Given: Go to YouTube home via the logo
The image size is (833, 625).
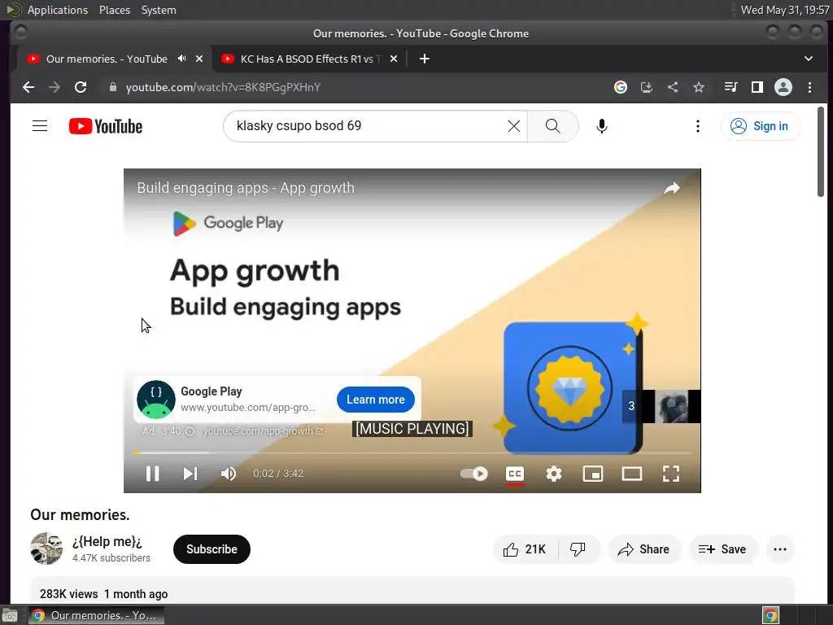Looking at the screenshot, I should tap(106, 126).
